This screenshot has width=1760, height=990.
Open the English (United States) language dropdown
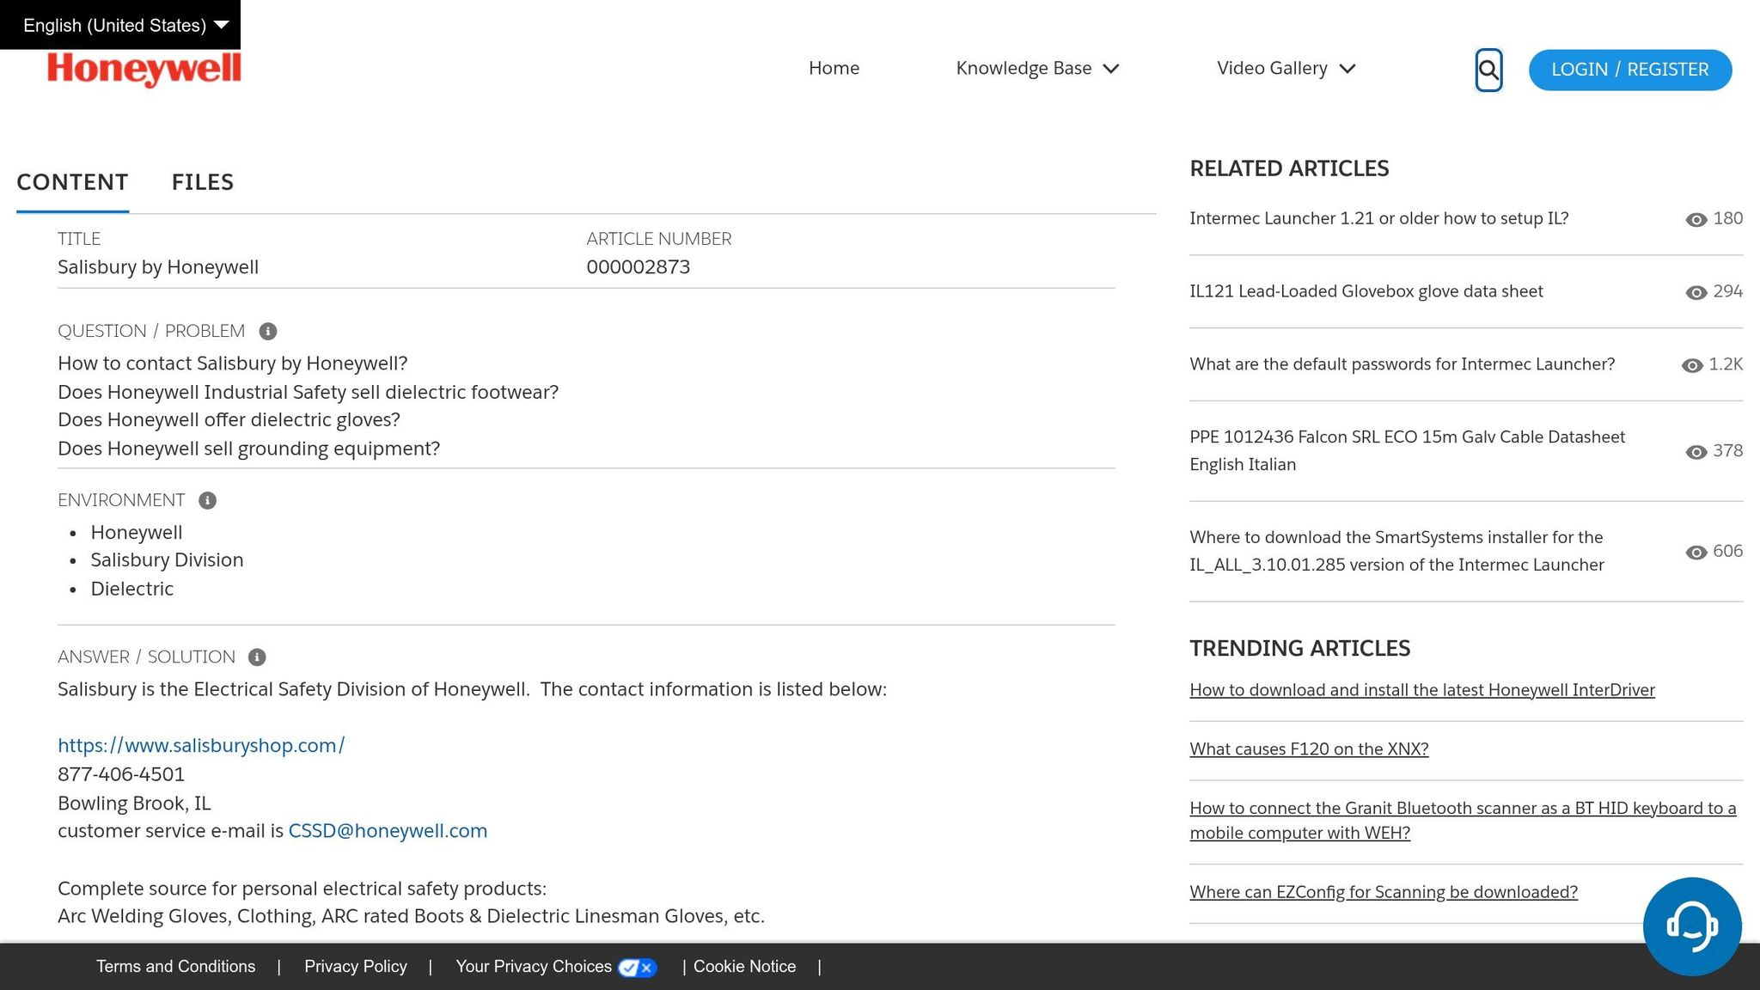tap(120, 25)
